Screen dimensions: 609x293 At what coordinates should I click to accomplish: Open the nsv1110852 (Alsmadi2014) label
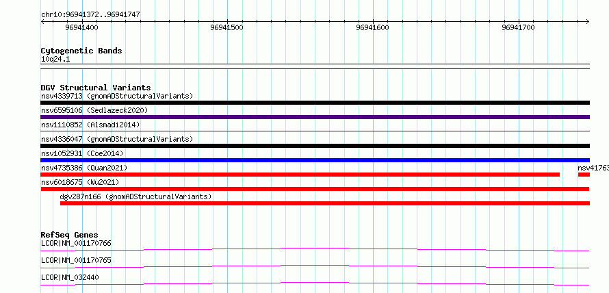click(90, 125)
